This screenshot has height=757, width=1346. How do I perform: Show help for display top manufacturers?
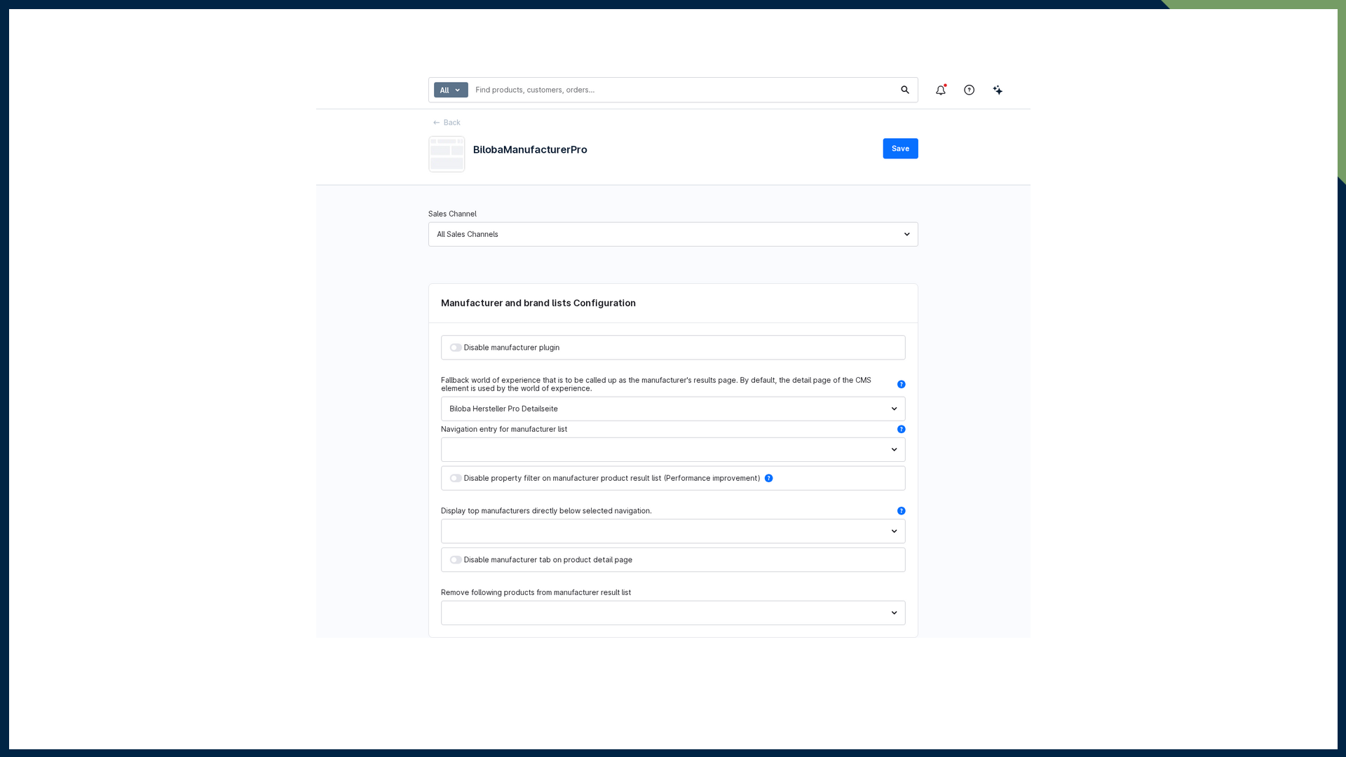click(902, 511)
